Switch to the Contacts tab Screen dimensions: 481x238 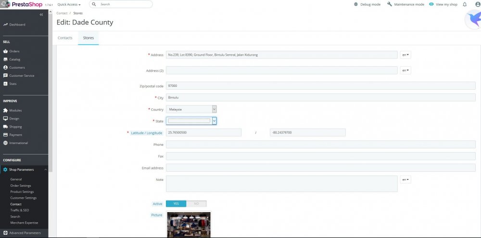click(x=65, y=38)
